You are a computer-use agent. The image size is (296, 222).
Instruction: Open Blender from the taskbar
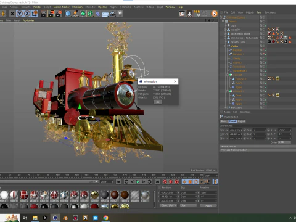click(x=65, y=218)
